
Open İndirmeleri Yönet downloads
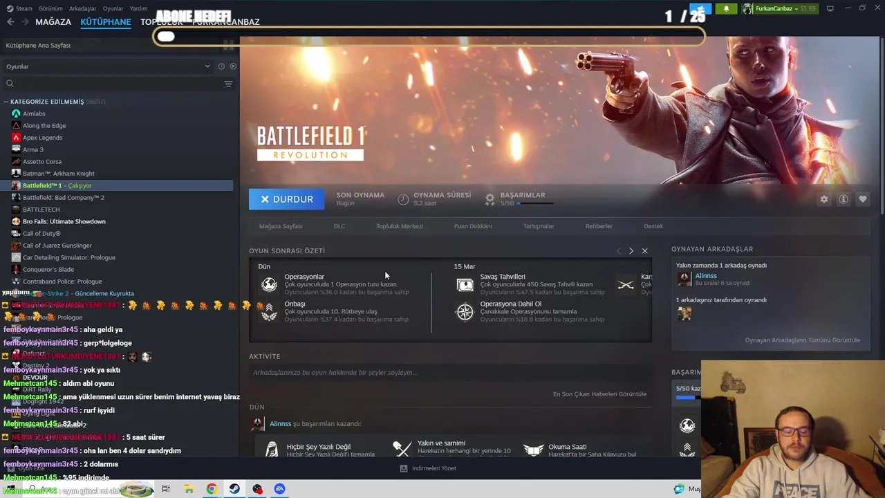(428, 468)
